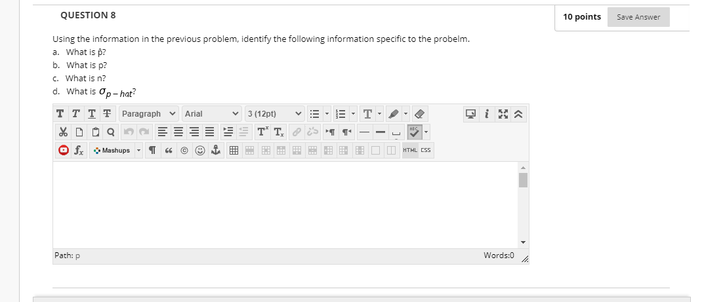Open the Arial font family dropdown
The height and width of the screenshot is (302, 702).
coord(212,114)
